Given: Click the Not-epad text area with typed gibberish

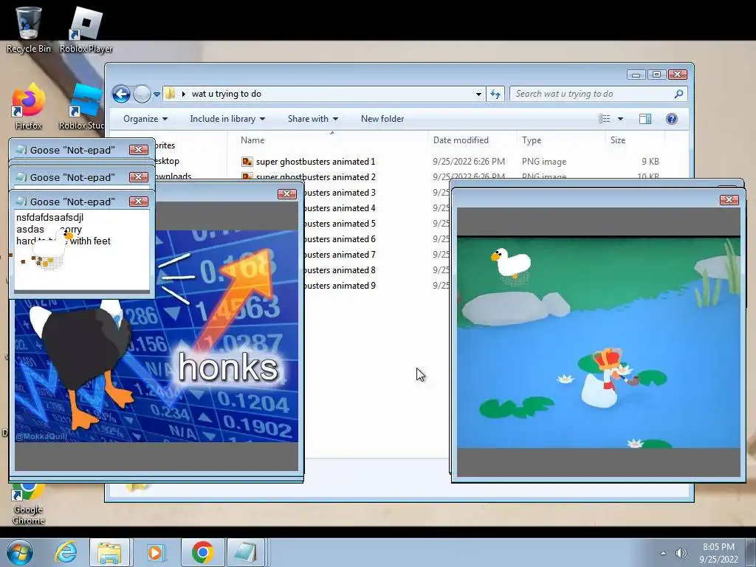Looking at the screenshot, I should coord(82,250).
